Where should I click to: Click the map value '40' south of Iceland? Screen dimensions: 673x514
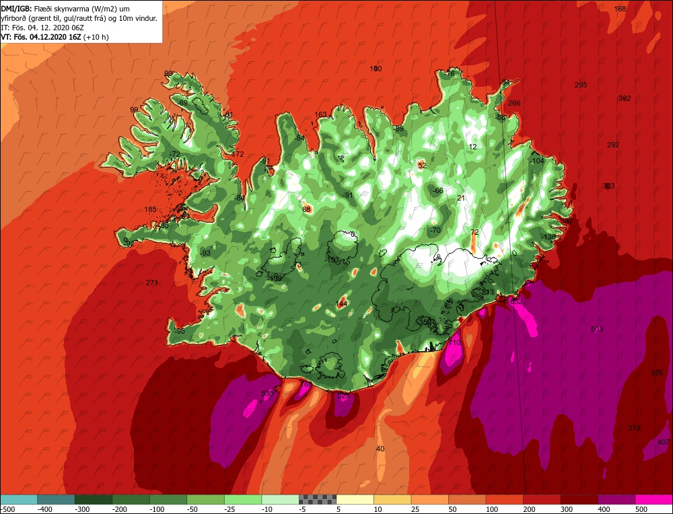[380, 449]
